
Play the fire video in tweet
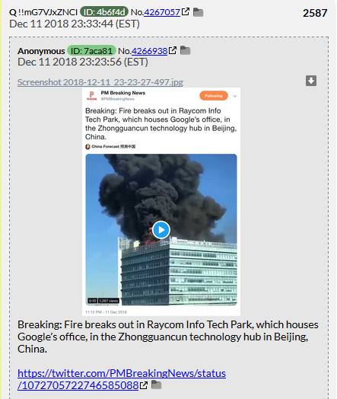pyautogui.click(x=161, y=230)
